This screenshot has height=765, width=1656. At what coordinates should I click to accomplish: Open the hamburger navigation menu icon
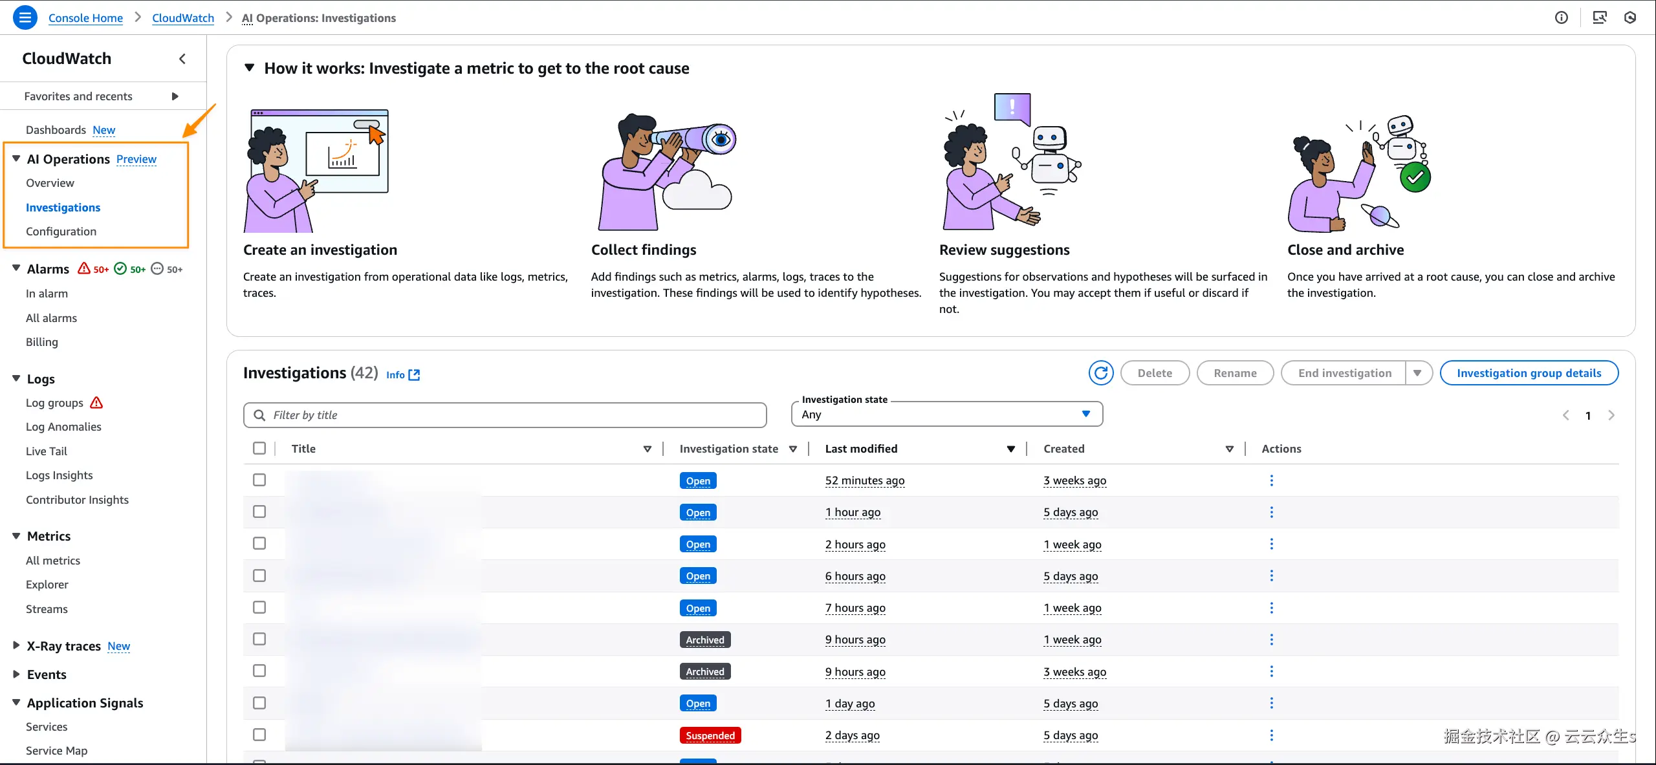pos(25,17)
